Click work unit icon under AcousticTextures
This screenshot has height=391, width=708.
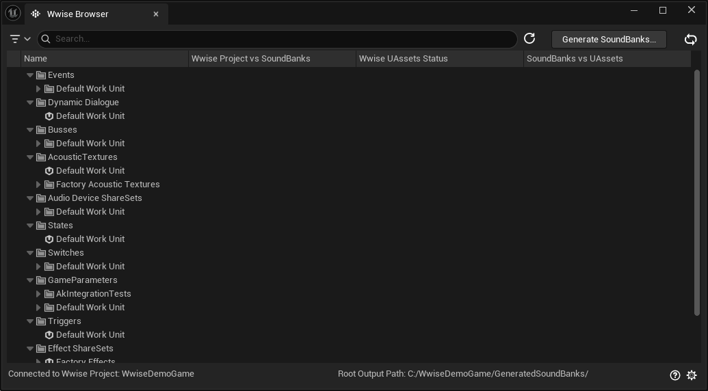(49, 171)
